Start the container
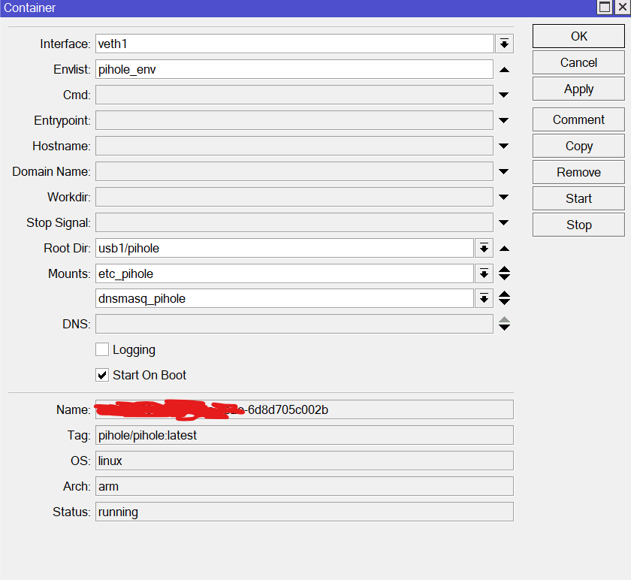Screen dimensions: 631x580 coord(578,198)
